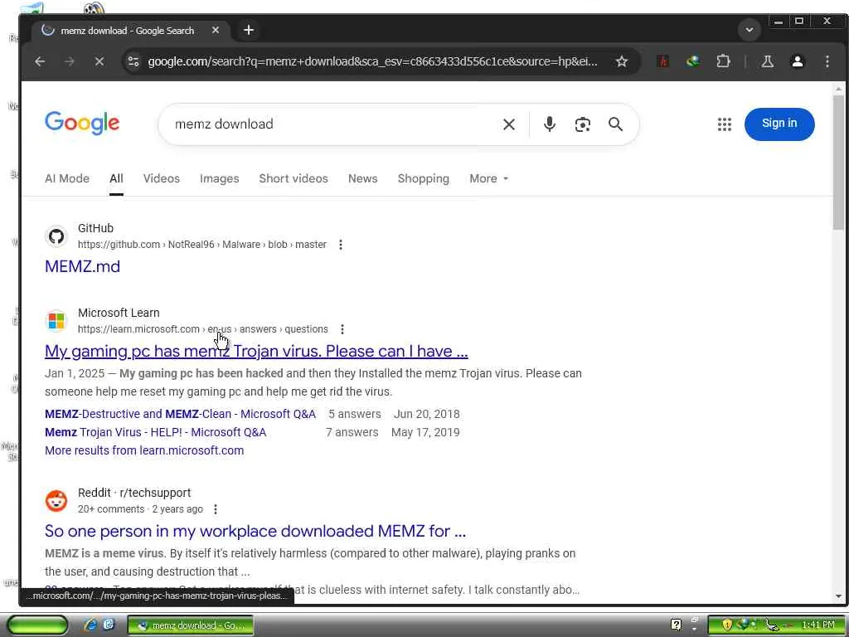Click the 'Microsoft Learn' site name
This screenshot has height=637, width=849.
coord(119,313)
